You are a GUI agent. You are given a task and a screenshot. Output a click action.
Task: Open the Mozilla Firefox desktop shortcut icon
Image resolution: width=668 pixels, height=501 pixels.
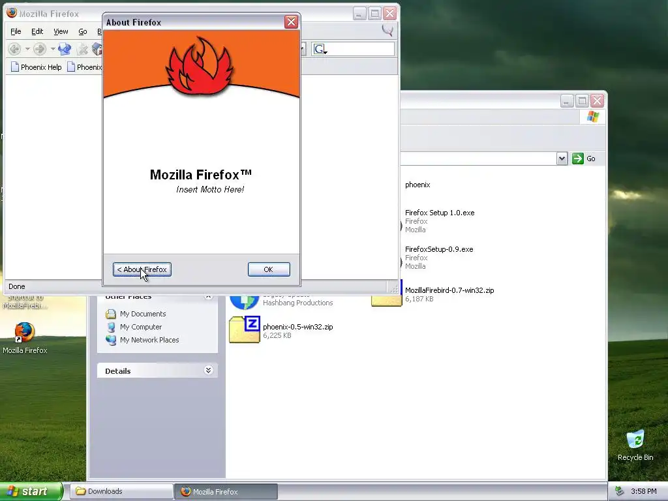coord(25,332)
